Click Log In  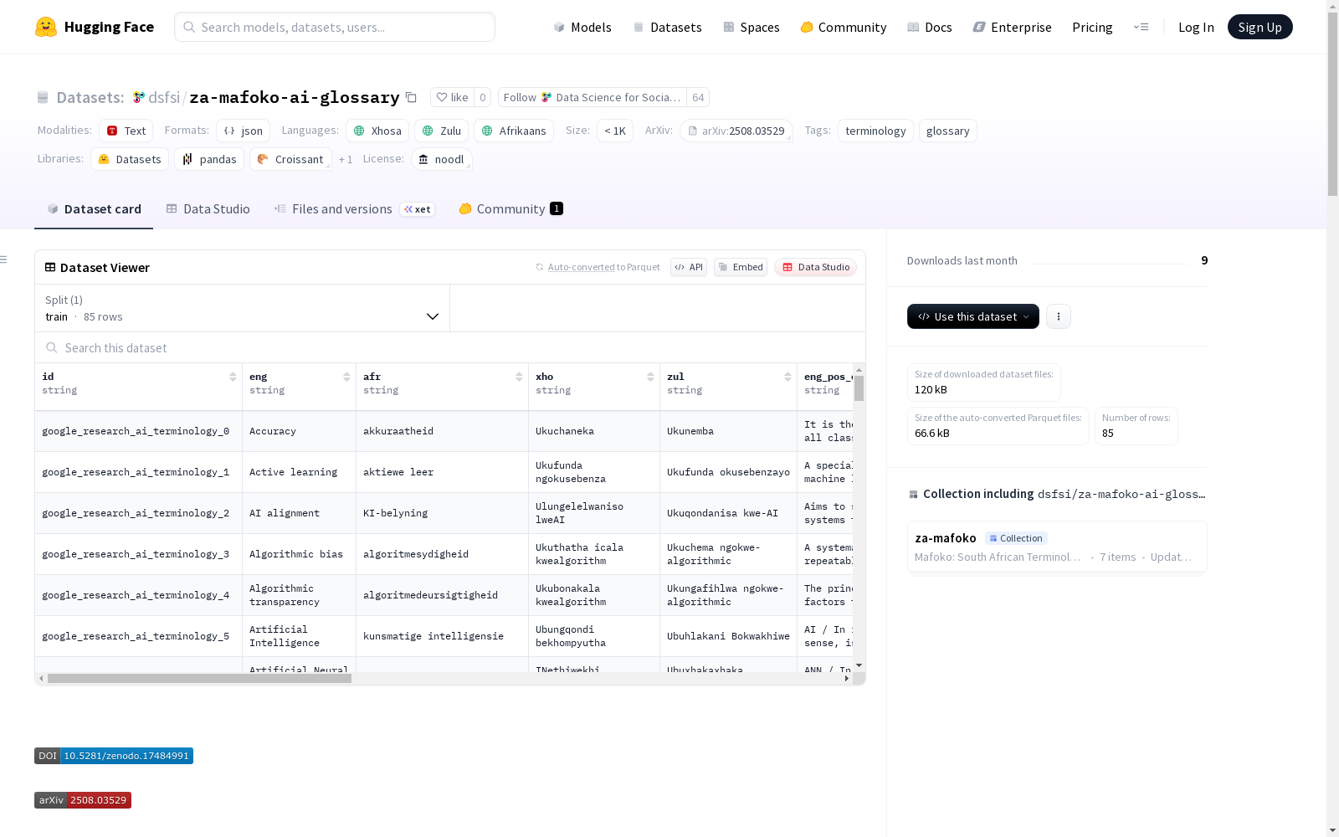1196,27
